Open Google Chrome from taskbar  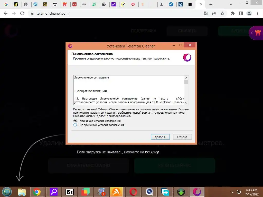point(36,192)
